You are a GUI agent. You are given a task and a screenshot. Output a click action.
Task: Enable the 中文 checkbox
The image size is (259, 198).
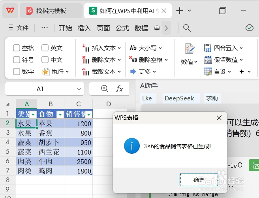(x=45, y=60)
